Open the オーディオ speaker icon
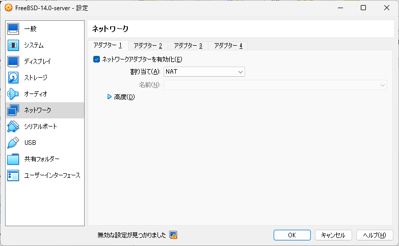 (13, 94)
